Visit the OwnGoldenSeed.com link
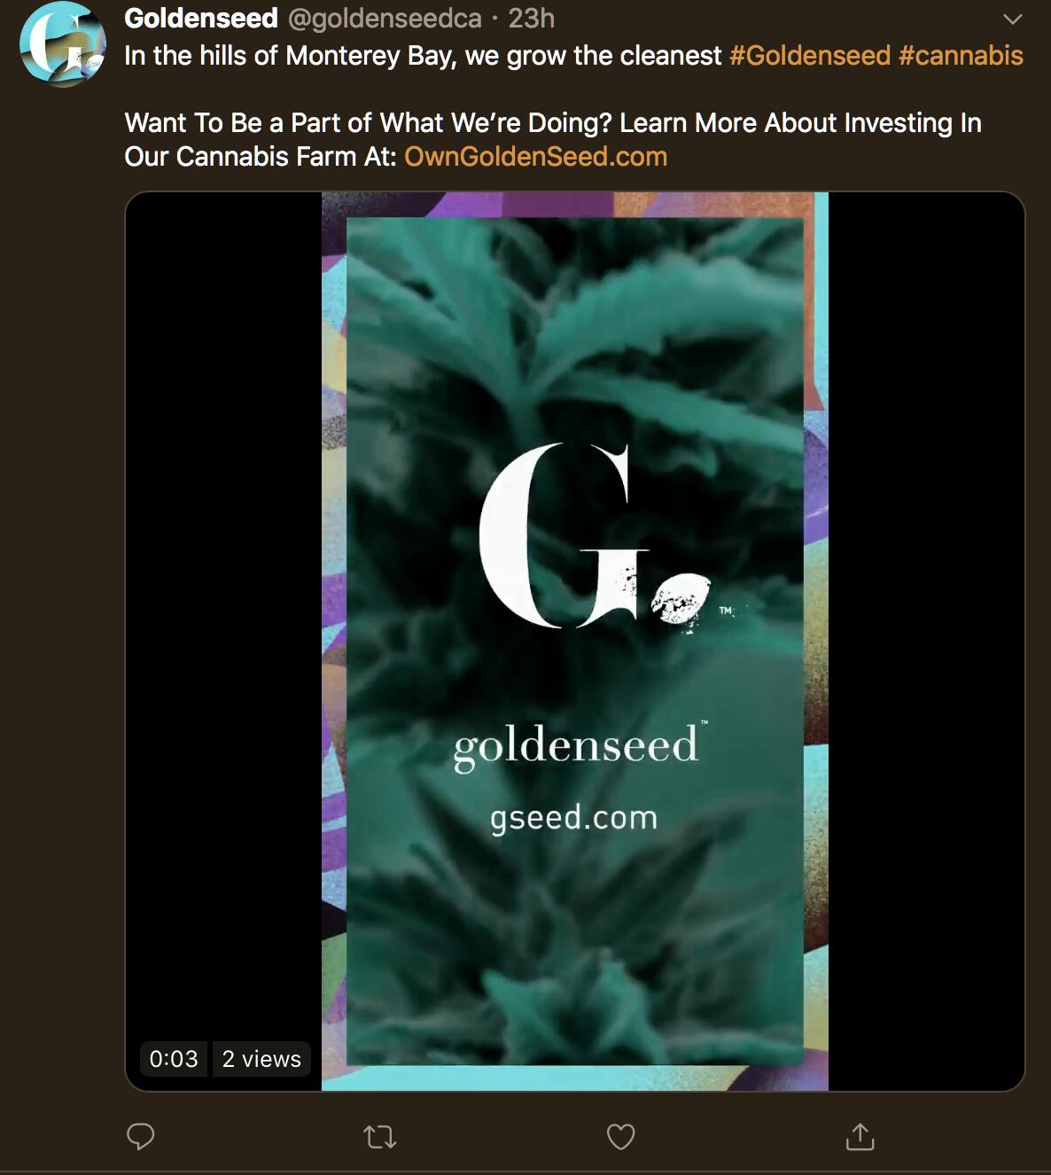1051x1175 pixels. point(535,157)
